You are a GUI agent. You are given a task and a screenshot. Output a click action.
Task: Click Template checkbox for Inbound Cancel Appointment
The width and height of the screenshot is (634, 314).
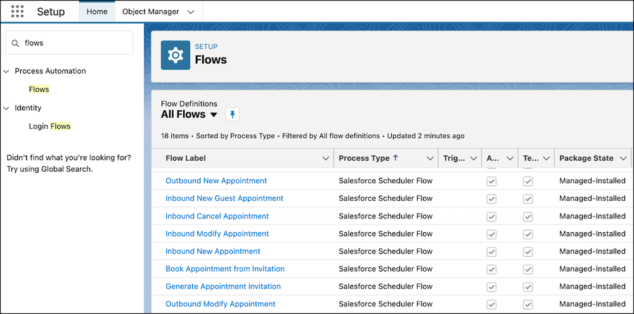pos(527,217)
